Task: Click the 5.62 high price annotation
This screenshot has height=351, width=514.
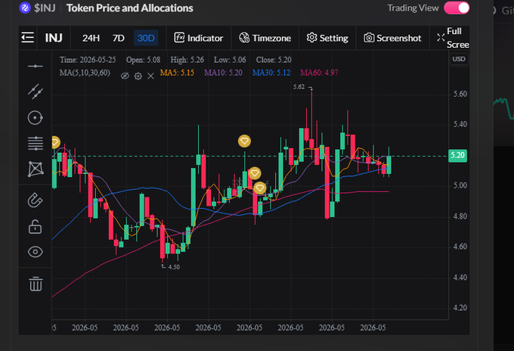Action: (x=299, y=87)
